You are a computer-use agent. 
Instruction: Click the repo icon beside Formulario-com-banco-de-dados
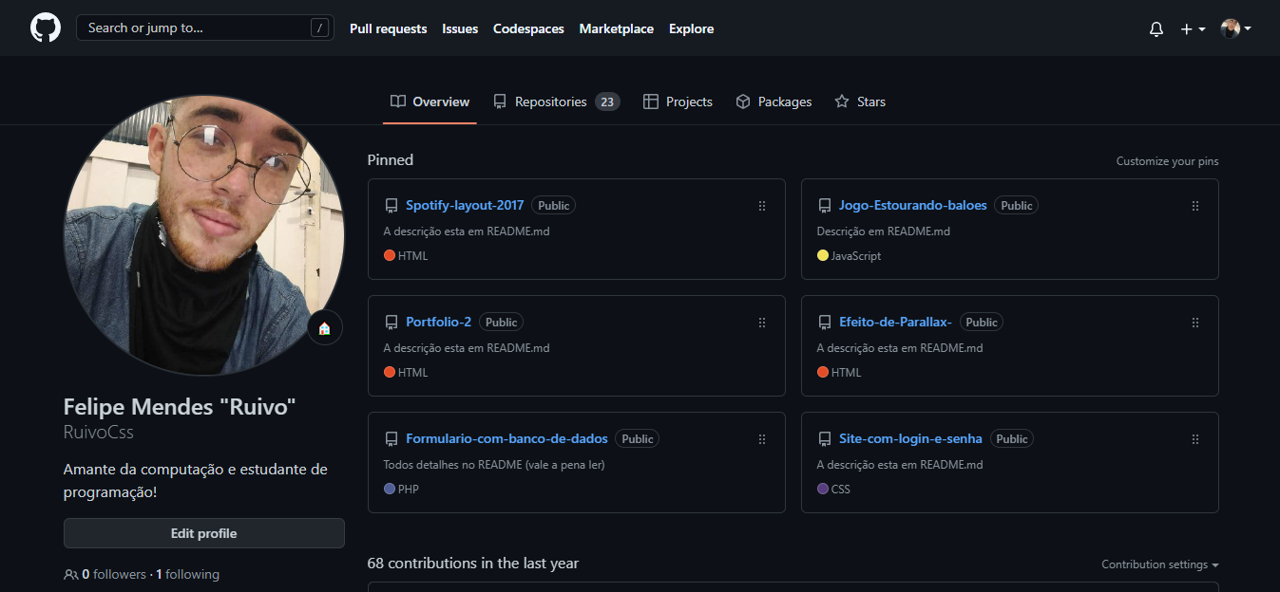click(x=391, y=439)
